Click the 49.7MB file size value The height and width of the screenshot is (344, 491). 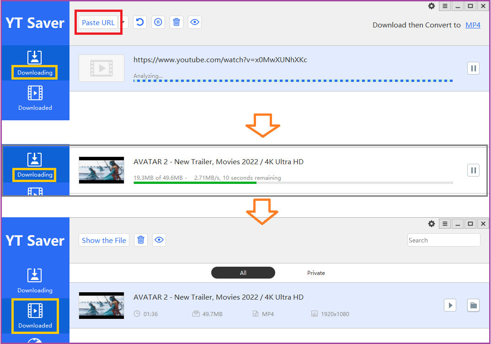tap(212, 314)
